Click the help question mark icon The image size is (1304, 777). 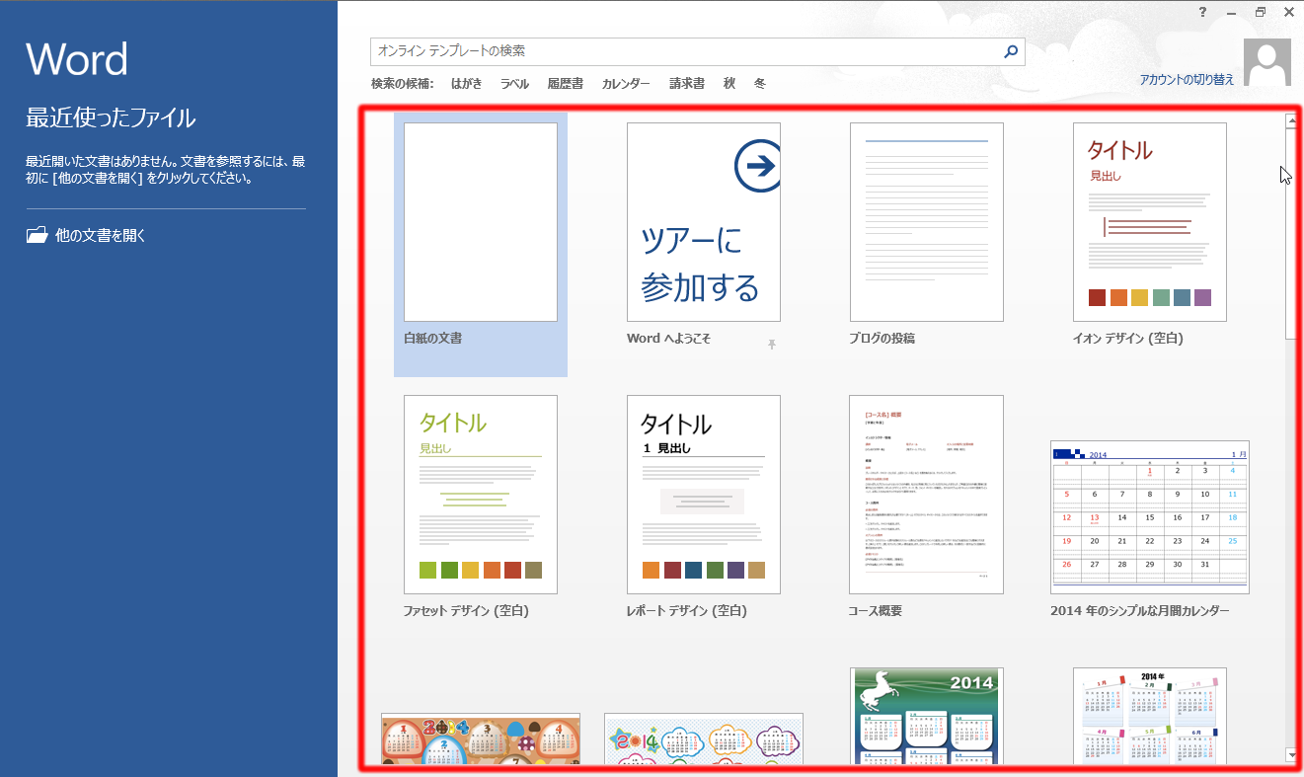pos(1202,12)
